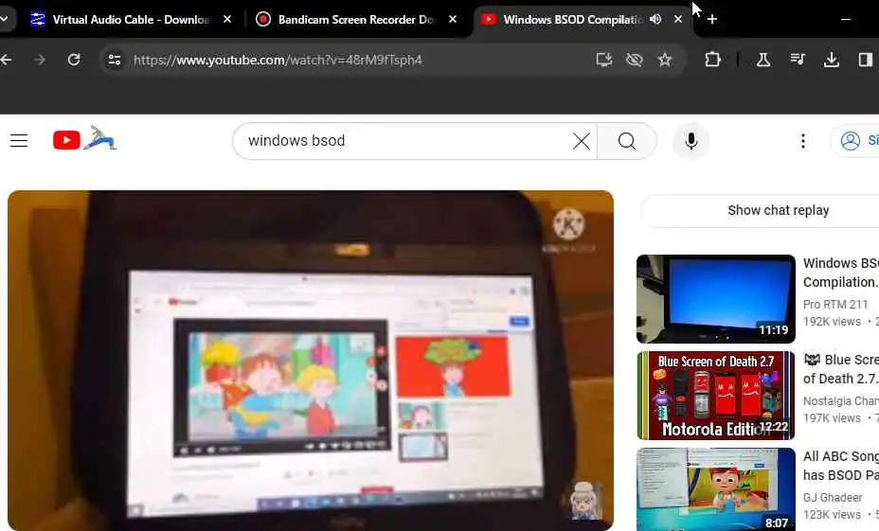
Task: Switch to the Virtual Audio Cable tab
Action: 131,20
